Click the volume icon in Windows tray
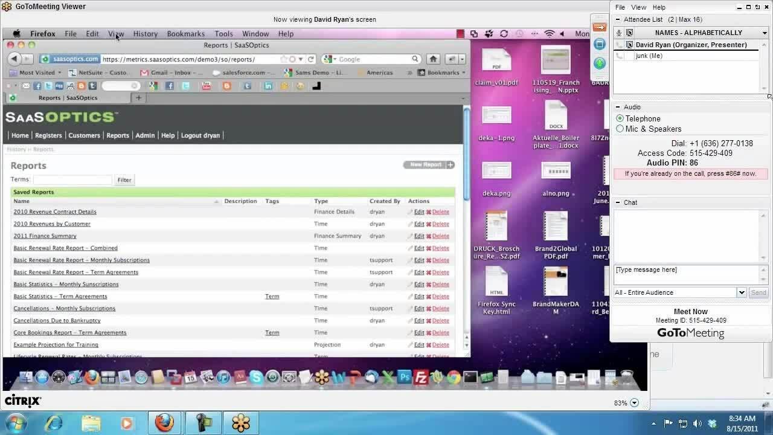This screenshot has height=435, width=773. (x=698, y=424)
